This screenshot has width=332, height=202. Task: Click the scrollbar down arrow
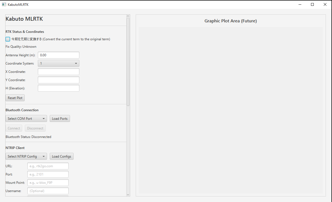tap(128, 195)
